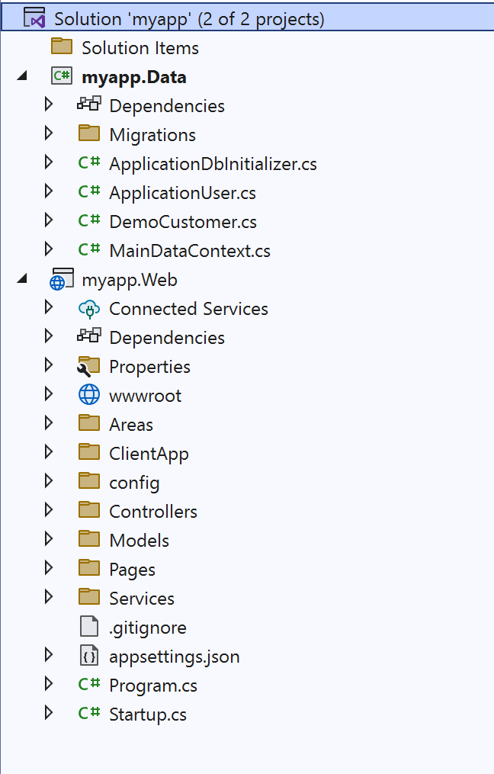Click the .gitignore file icon
Screen dimensions: 494x774
[x=89, y=628]
